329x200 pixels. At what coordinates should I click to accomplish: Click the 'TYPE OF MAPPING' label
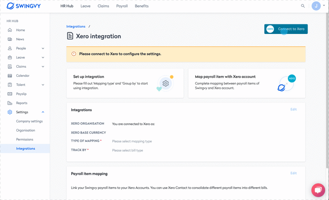tap(85, 141)
